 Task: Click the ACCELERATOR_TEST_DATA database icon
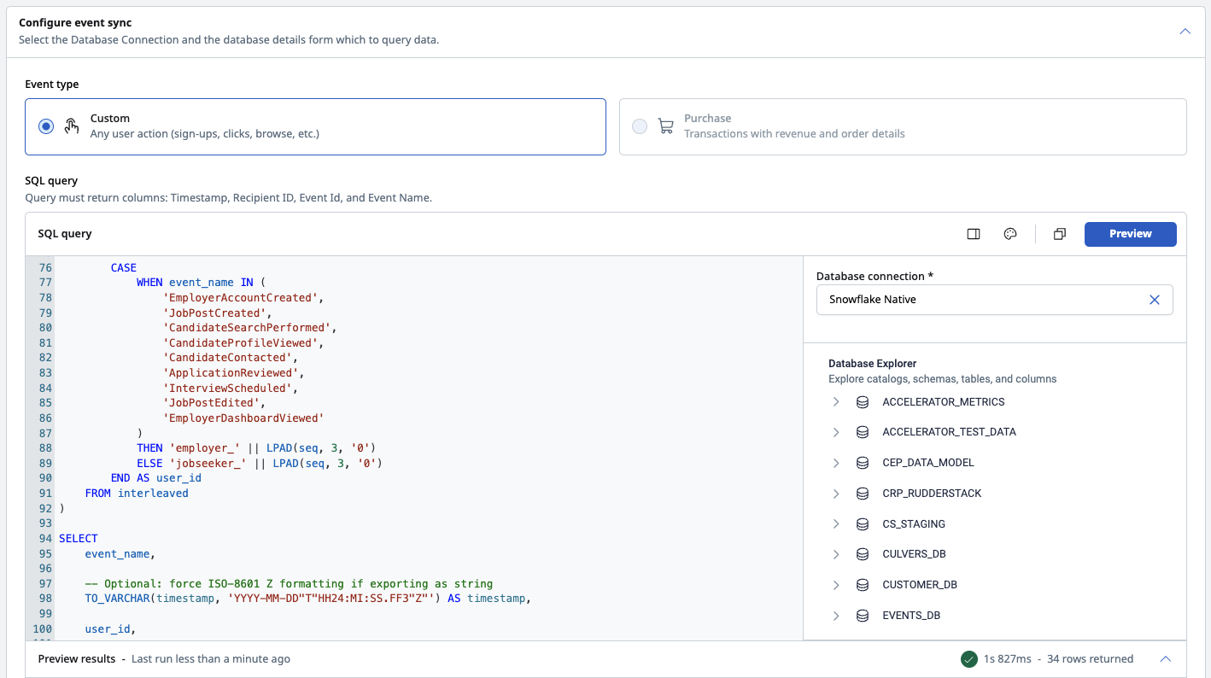(863, 432)
